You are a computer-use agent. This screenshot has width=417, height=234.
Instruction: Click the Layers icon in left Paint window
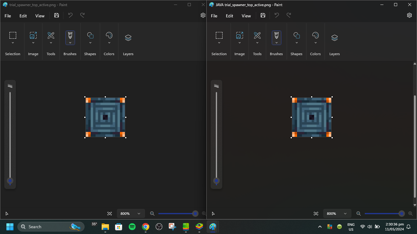pyautogui.click(x=128, y=38)
